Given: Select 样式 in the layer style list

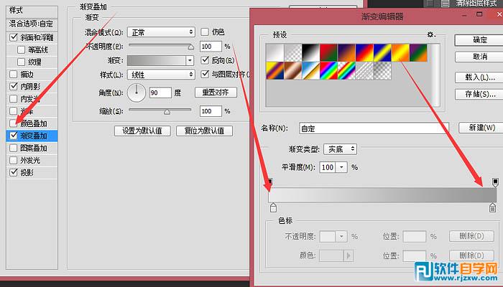Looking at the screenshot, I should (x=32, y=11).
